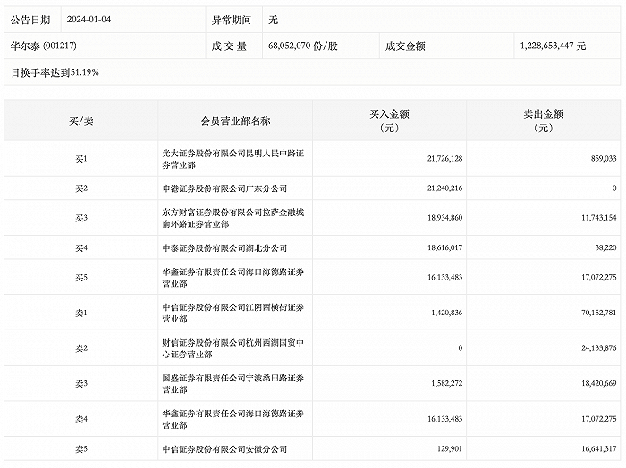Image resolution: width=626 pixels, height=468 pixels.
Task: Click the 成交金额 value 1,228,653,447 元
Action: (553, 46)
